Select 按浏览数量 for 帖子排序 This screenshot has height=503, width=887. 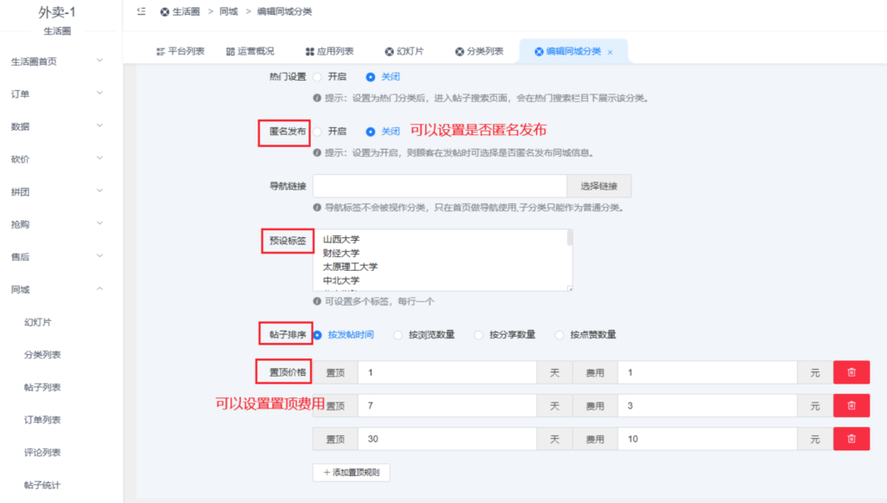(398, 334)
